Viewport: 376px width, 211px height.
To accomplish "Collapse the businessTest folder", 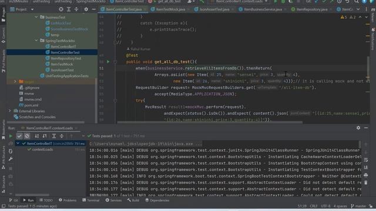I will click(x=36, y=17).
